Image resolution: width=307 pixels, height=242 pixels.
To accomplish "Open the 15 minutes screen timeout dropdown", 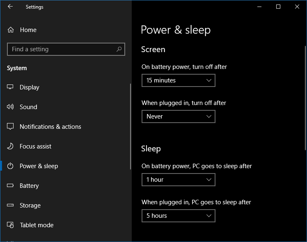I will tap(179, 80).
